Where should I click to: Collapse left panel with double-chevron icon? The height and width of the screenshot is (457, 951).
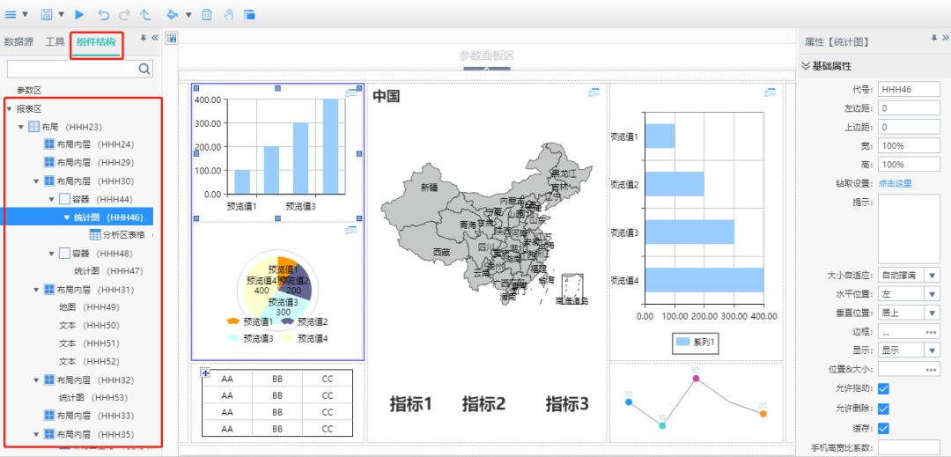(155, 39)
